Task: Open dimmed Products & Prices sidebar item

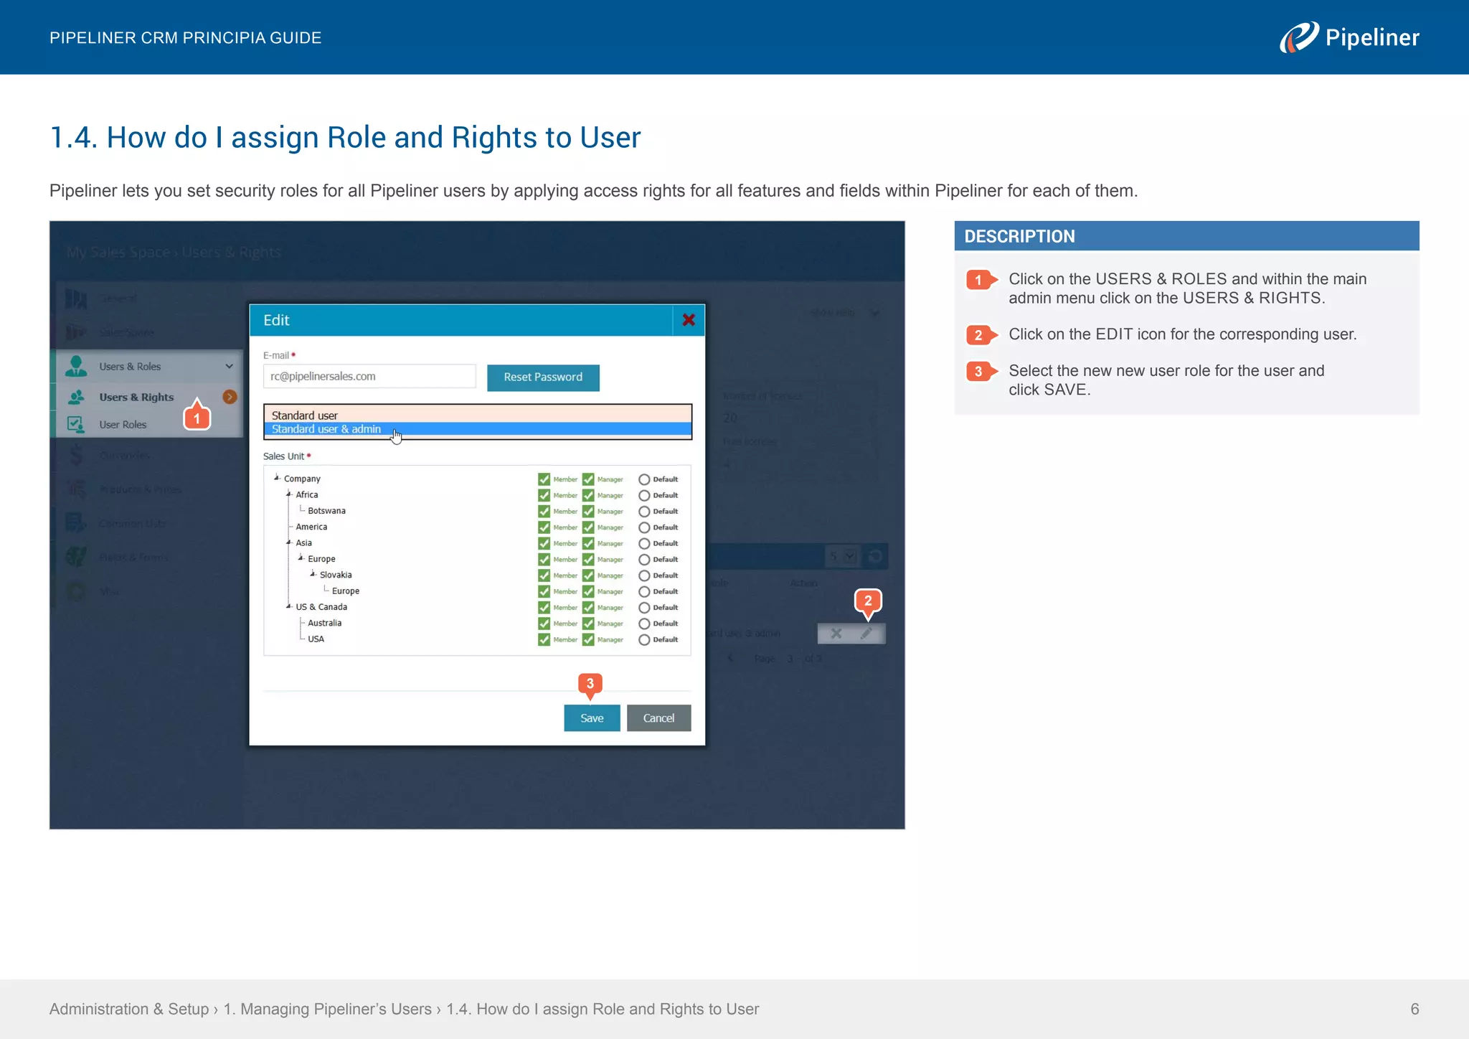Action: coord(140,489)
